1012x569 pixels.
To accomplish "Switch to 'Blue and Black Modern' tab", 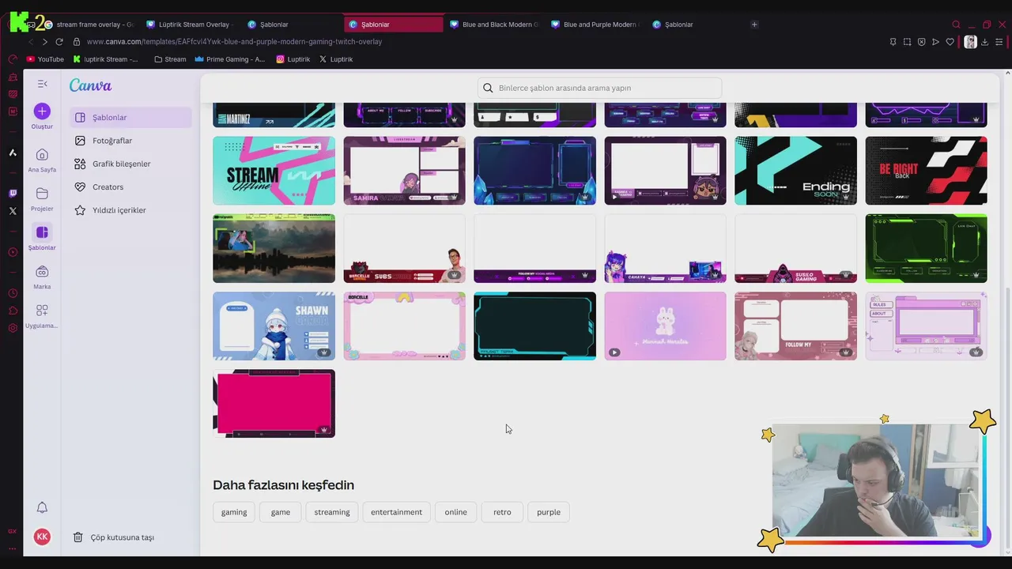I will [x=494, y=24].
